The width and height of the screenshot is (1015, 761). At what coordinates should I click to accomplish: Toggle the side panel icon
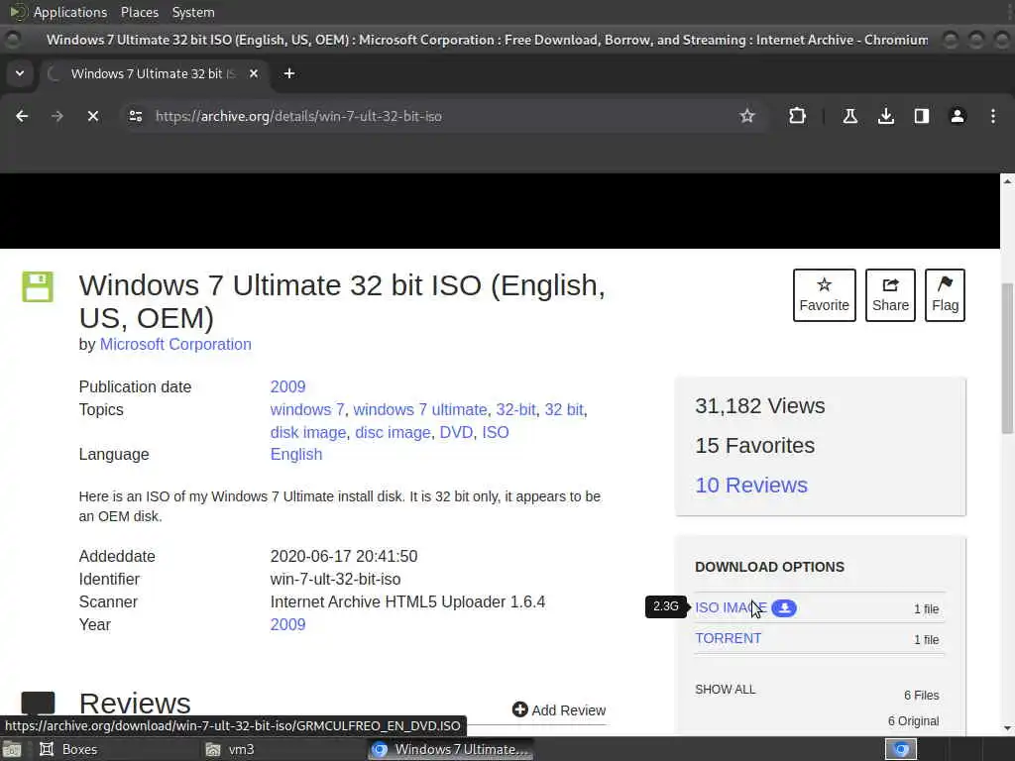pos(922,117)
